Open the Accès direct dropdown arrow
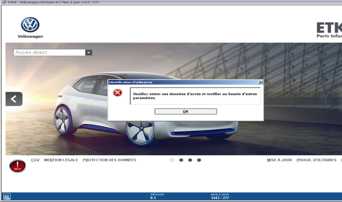Image resolution: width=342 pixels, height=202 pixels. coord(89,53)
